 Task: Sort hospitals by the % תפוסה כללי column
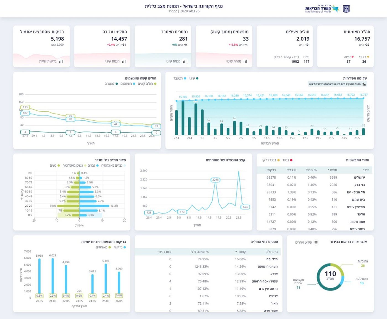coord(200,252)
